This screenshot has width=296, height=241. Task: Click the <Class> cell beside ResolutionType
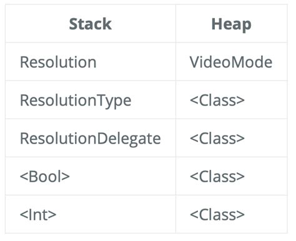click(232, 100)
